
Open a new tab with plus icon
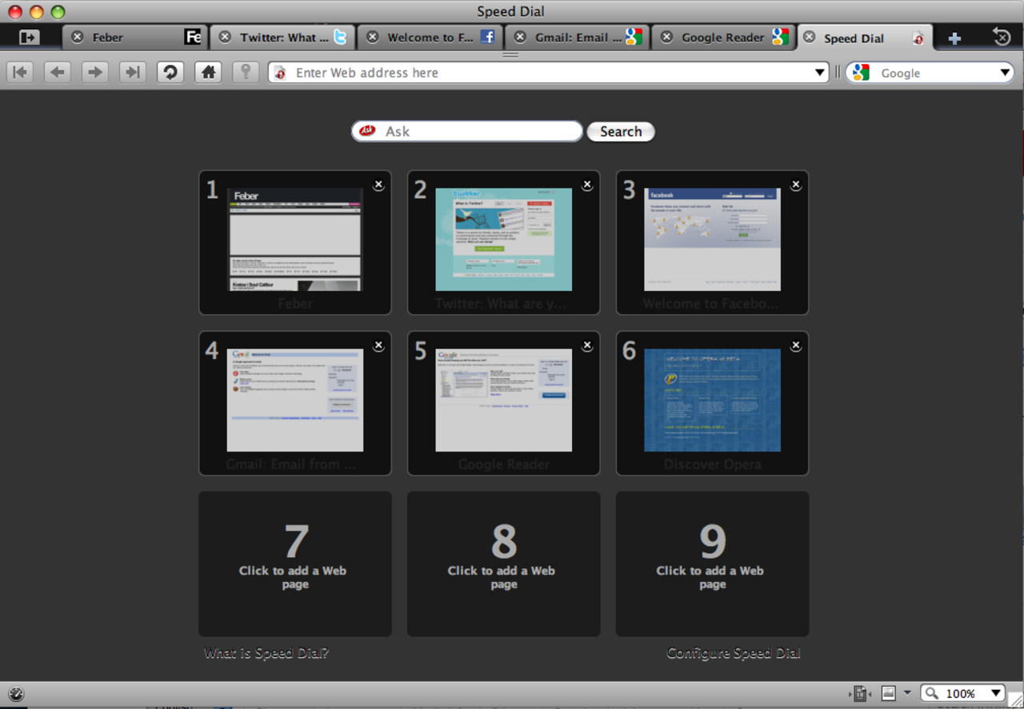tap(954, 38)
